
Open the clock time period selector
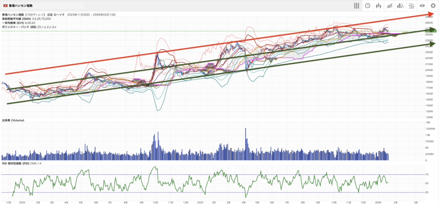367,6
